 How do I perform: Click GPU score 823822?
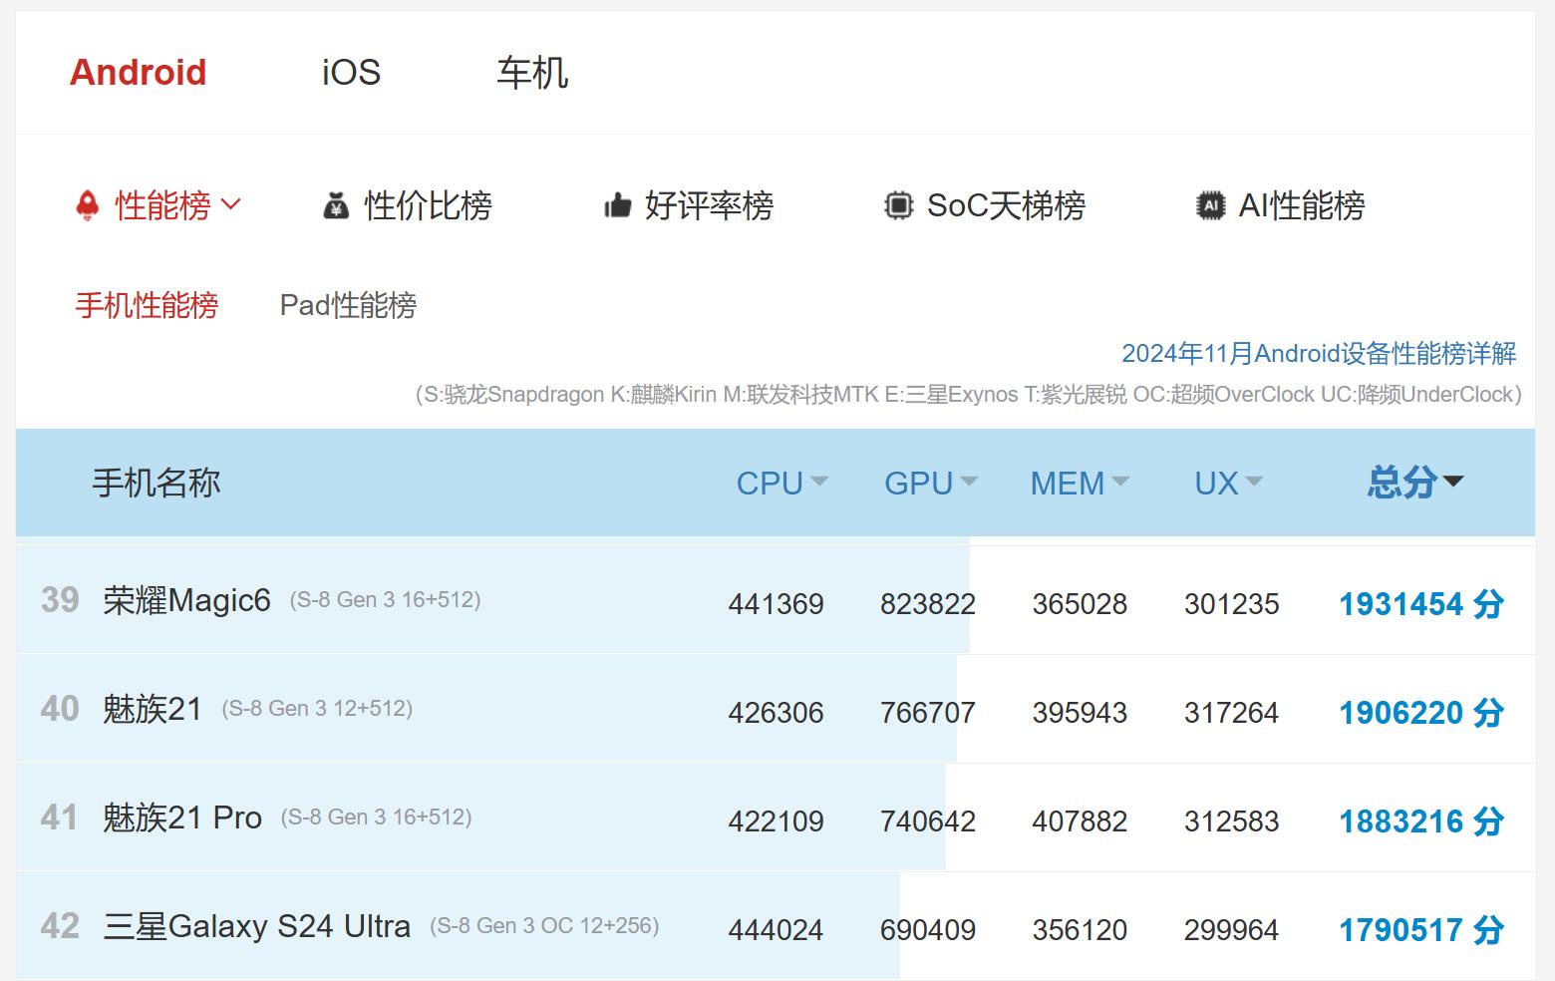click(928, 604)
